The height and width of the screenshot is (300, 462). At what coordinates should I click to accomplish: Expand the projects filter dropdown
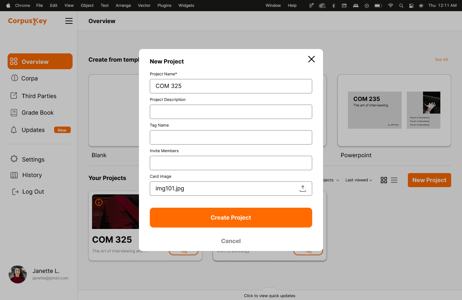331,180
